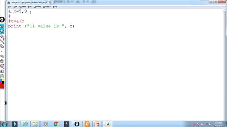227x127 pixels.
Task: Click the lone '#' comment line
Action: click(10, 16)
